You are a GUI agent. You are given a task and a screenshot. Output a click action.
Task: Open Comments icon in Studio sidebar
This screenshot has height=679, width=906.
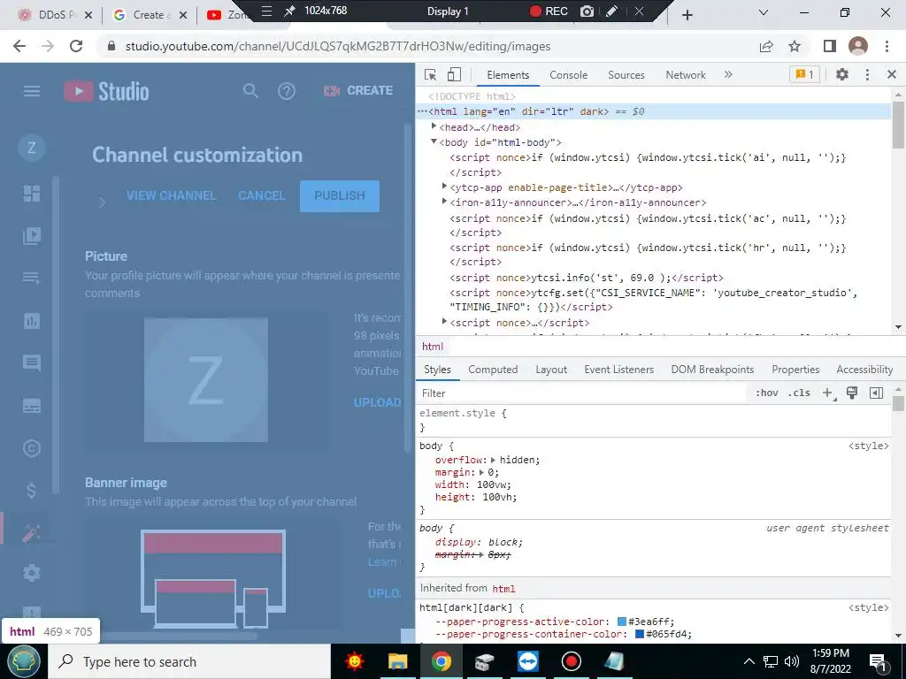tap(32, 362)
